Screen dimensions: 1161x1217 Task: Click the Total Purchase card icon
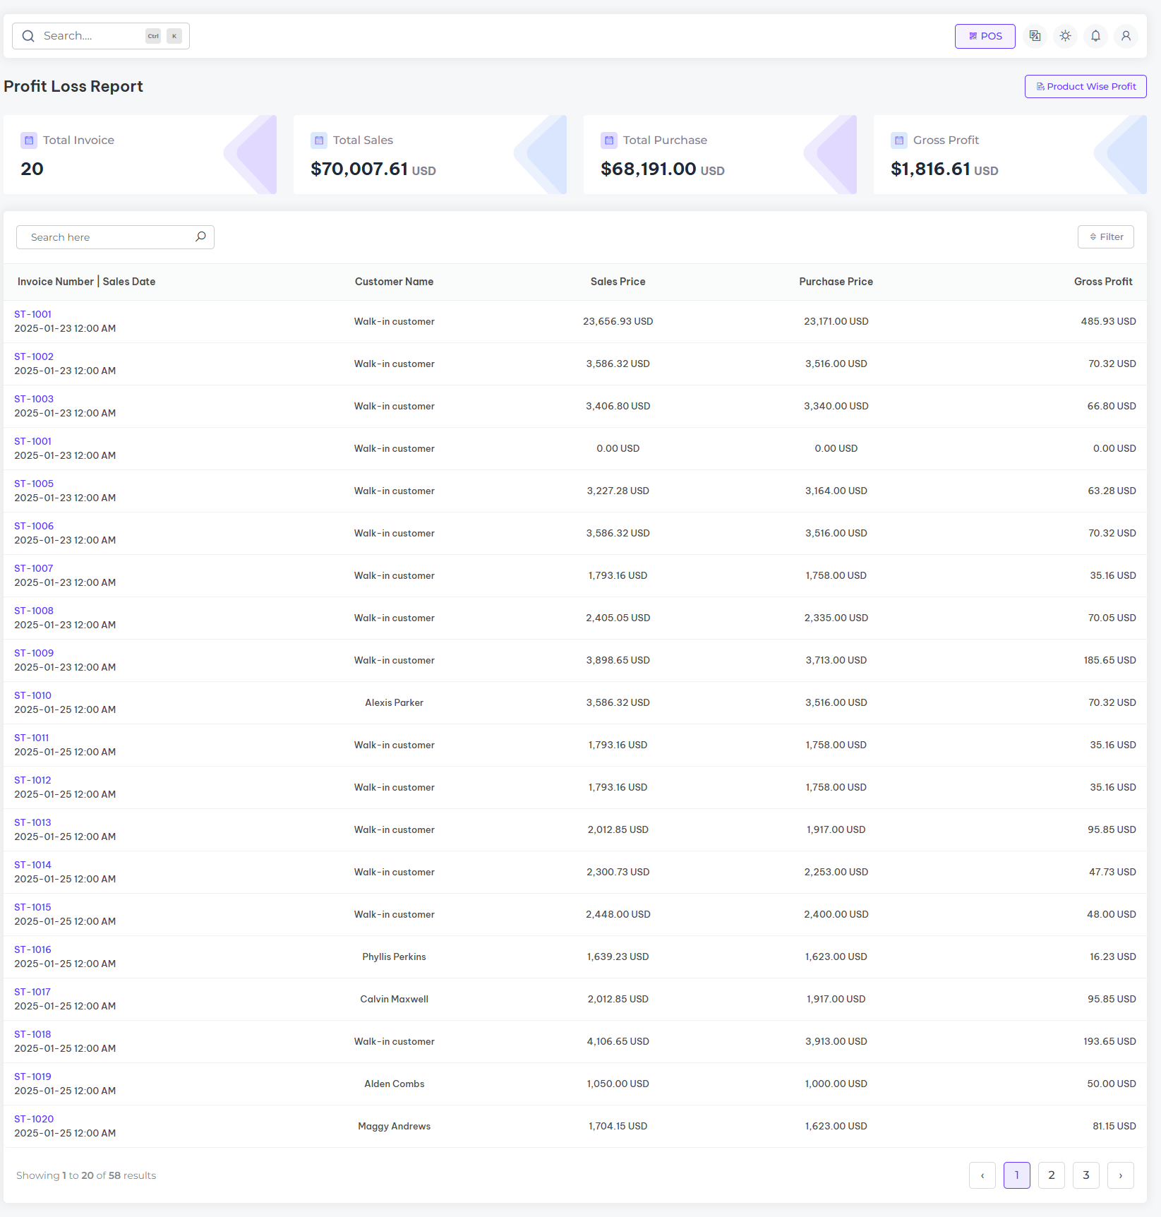609,140
